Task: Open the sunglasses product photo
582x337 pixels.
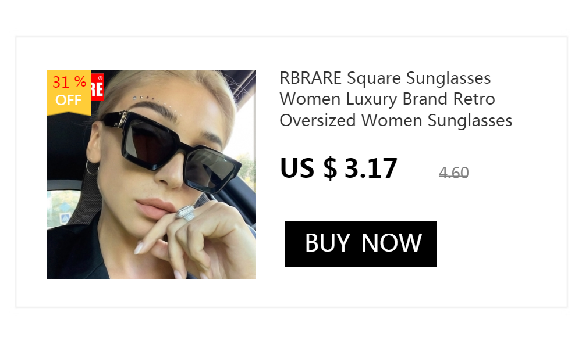Action: coord(151,174)
